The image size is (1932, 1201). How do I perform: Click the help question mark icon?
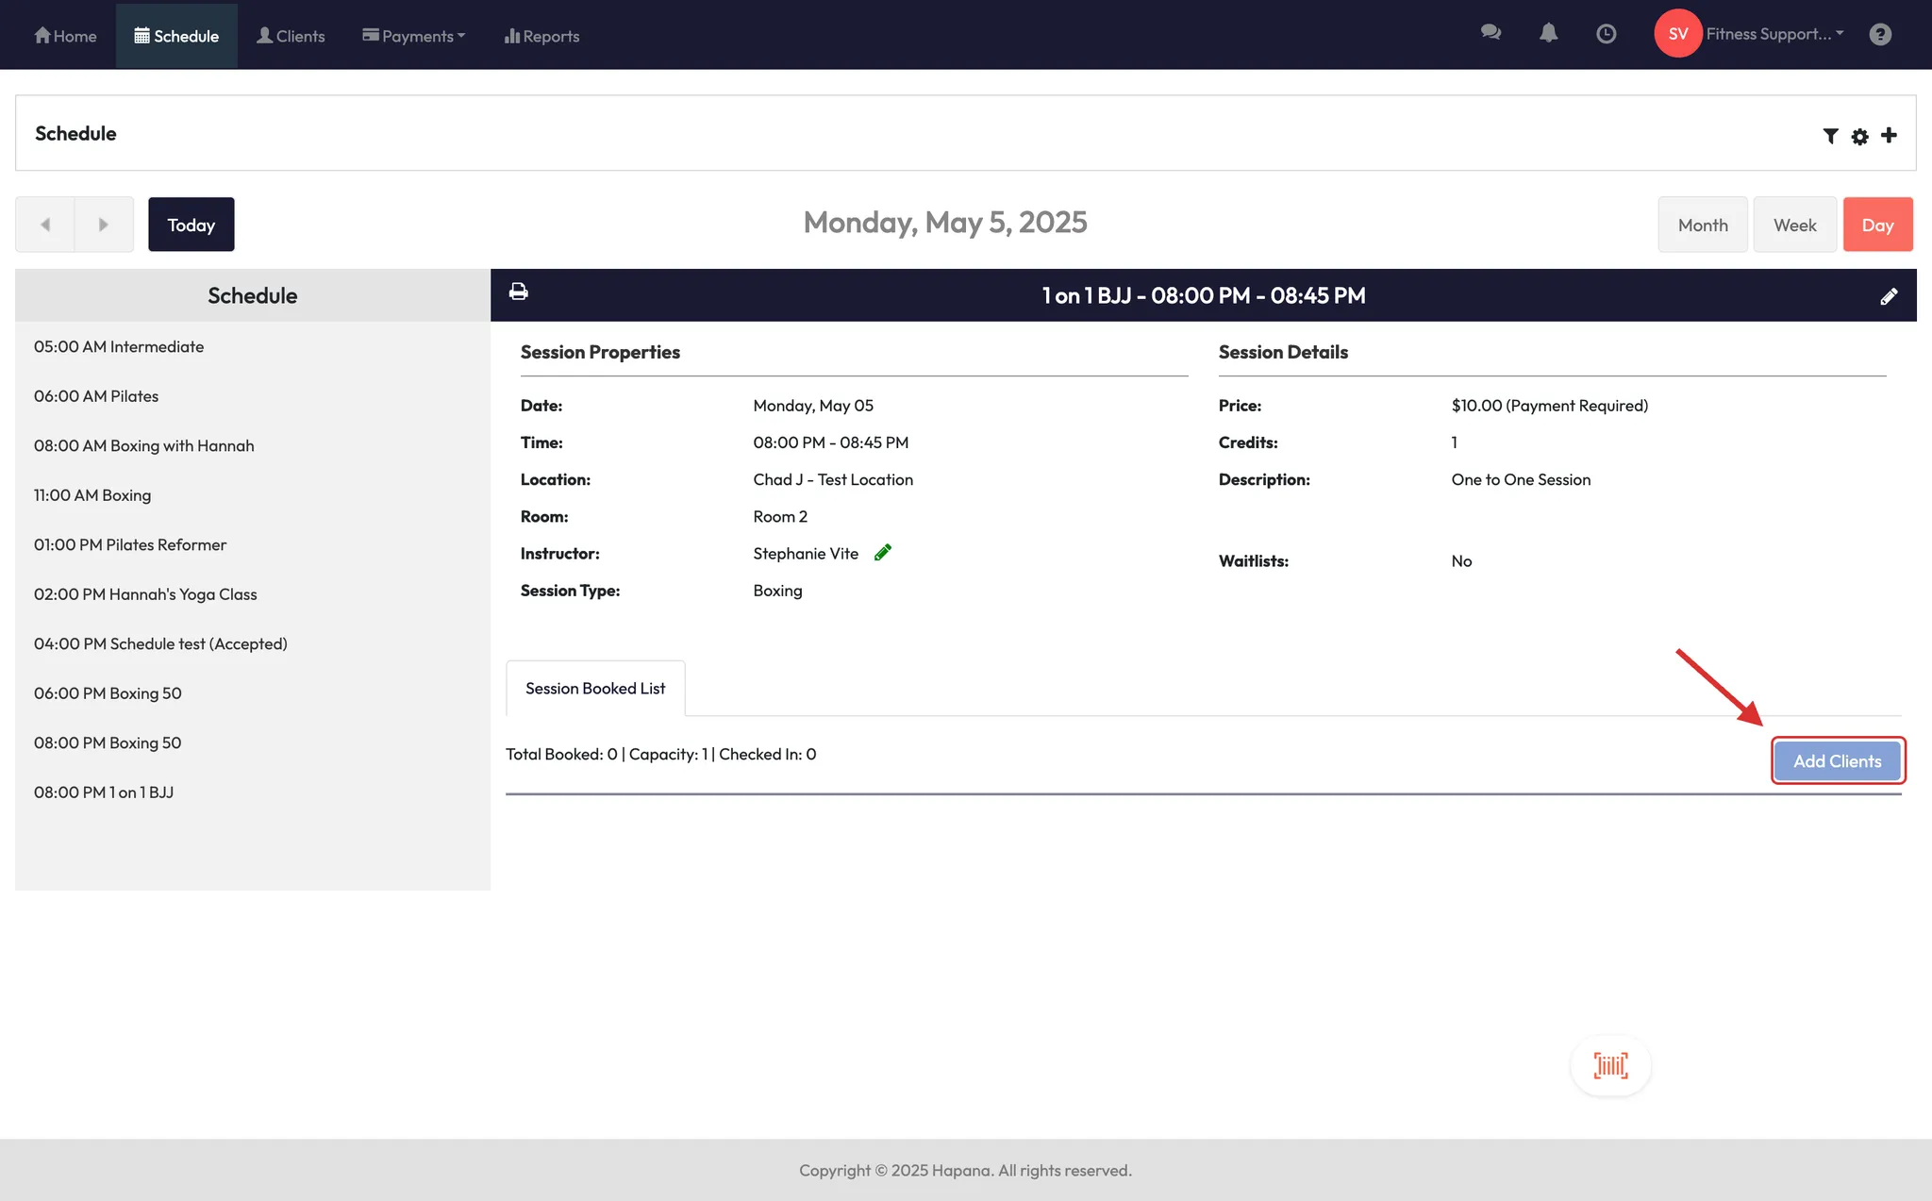(x=1880, y=34)
